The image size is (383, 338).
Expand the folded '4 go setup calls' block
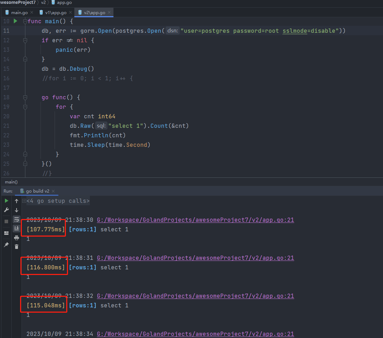click(x=24, y=201)
